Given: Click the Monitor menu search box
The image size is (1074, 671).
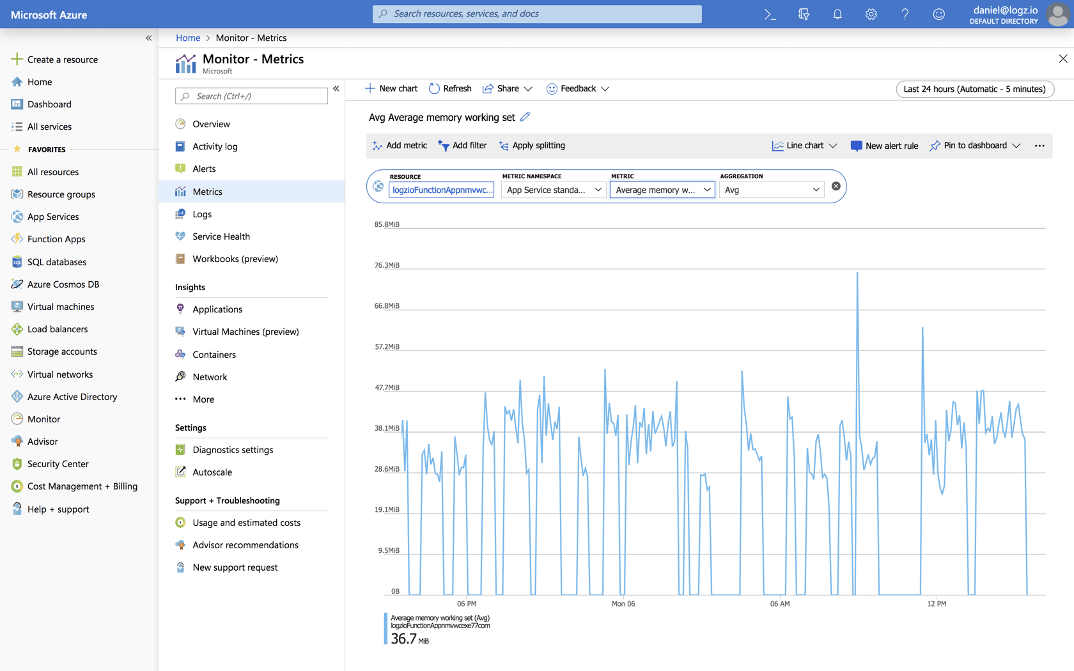Looking at the screenshot, I should coord(251,96).
